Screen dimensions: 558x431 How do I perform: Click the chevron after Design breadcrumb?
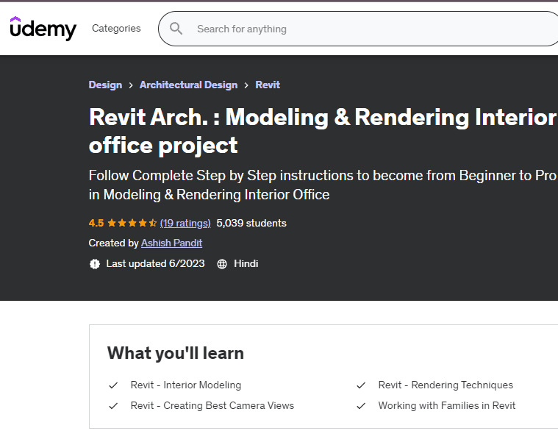pos(131,85)
